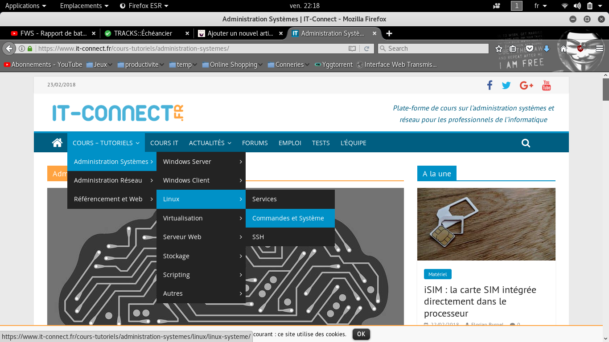Screen dimensions: 609x342
Task: Open the volume speaker icon in top panel
Action: [577, 6]
